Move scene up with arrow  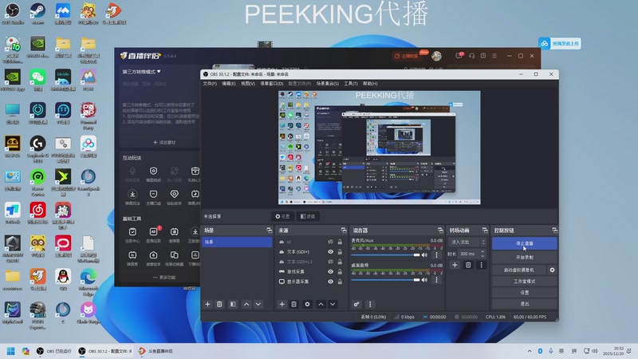pos(246,304)
